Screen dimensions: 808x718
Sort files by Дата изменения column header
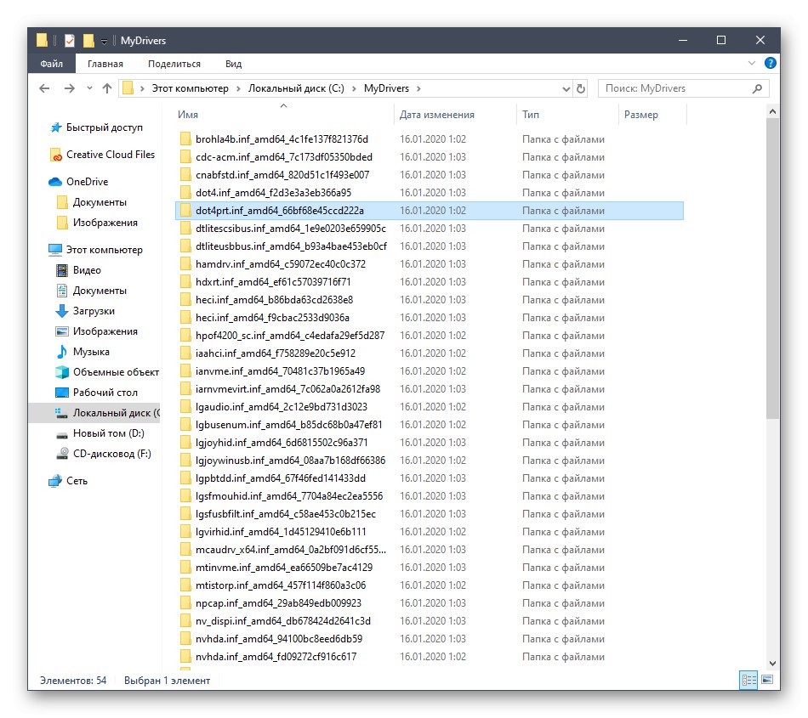[x=436, y=114]
